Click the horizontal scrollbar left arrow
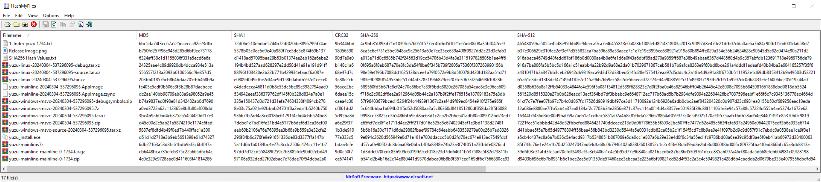Screen dimensions: 821x182 pyautogui.click(x=4, y=169)
